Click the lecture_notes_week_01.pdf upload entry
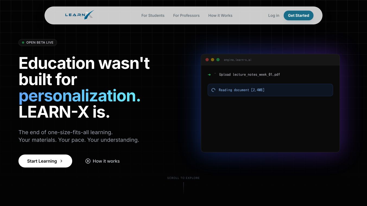Image resolution: width=367 pixels, height=206 pixels. [x=249, y=75]
